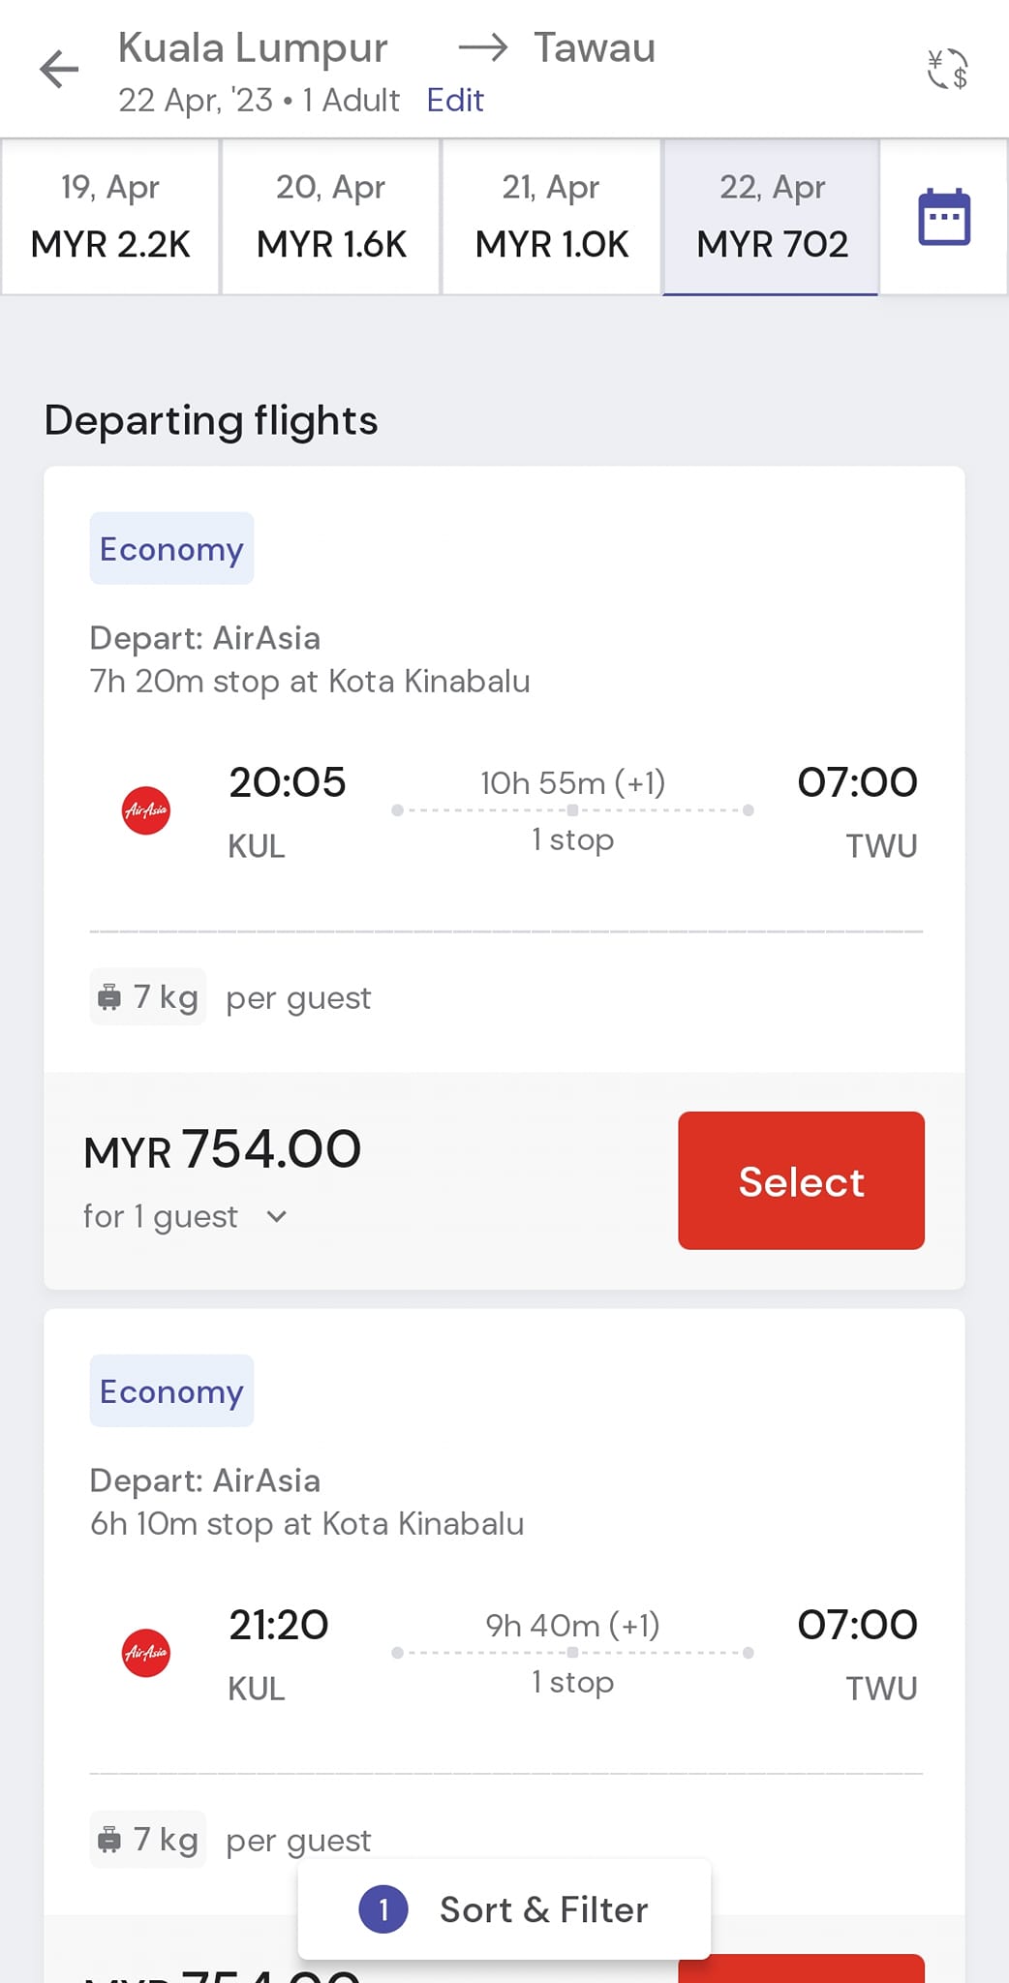Image resolution: width=1009 pixels, height=1983 pixels.
Task: Click the Edit search link
Action: pos(455,101)
